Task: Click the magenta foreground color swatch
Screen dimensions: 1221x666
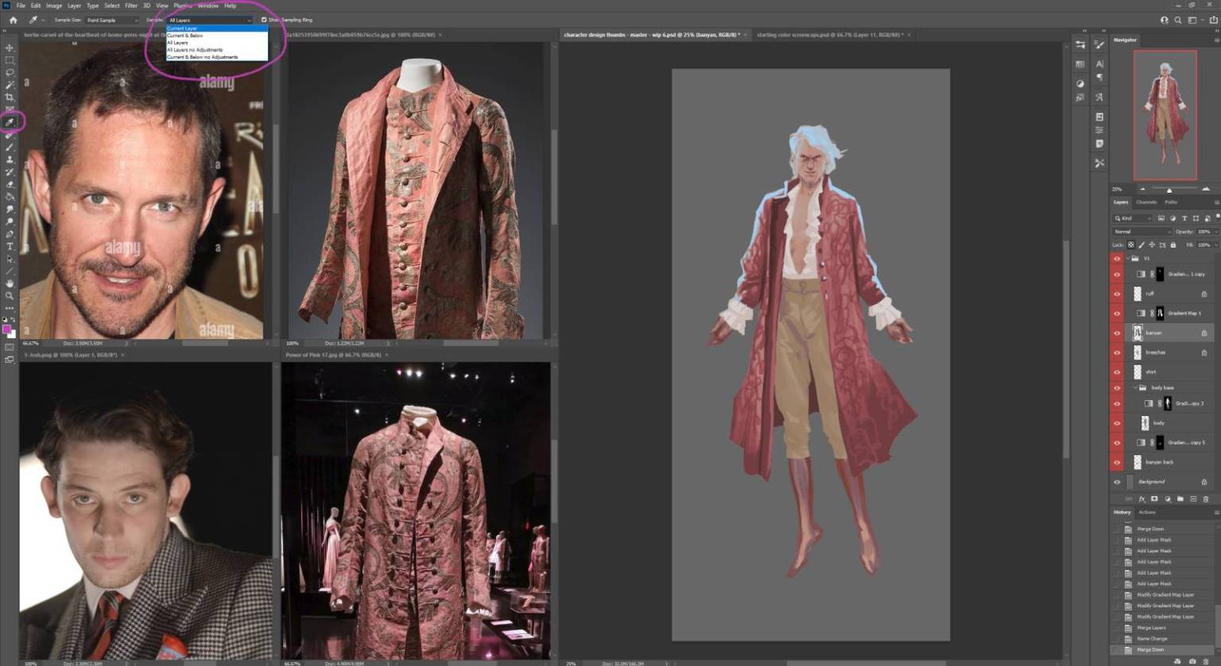Action: (7, 329)
